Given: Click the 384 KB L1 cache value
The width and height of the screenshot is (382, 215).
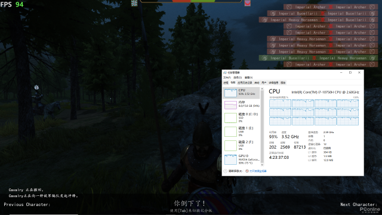Looking at the screenshot, I should [x=328, y=152].
